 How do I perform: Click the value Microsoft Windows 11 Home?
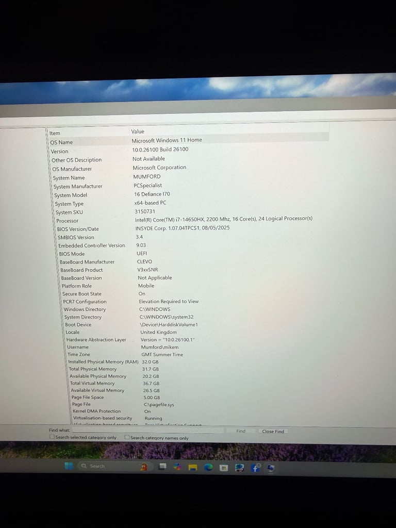pyautogui.click(x=167, y=140)
